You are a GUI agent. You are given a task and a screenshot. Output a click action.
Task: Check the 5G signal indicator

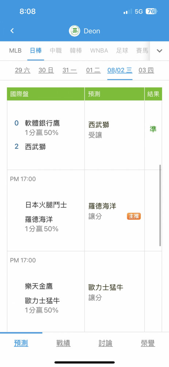139,11
